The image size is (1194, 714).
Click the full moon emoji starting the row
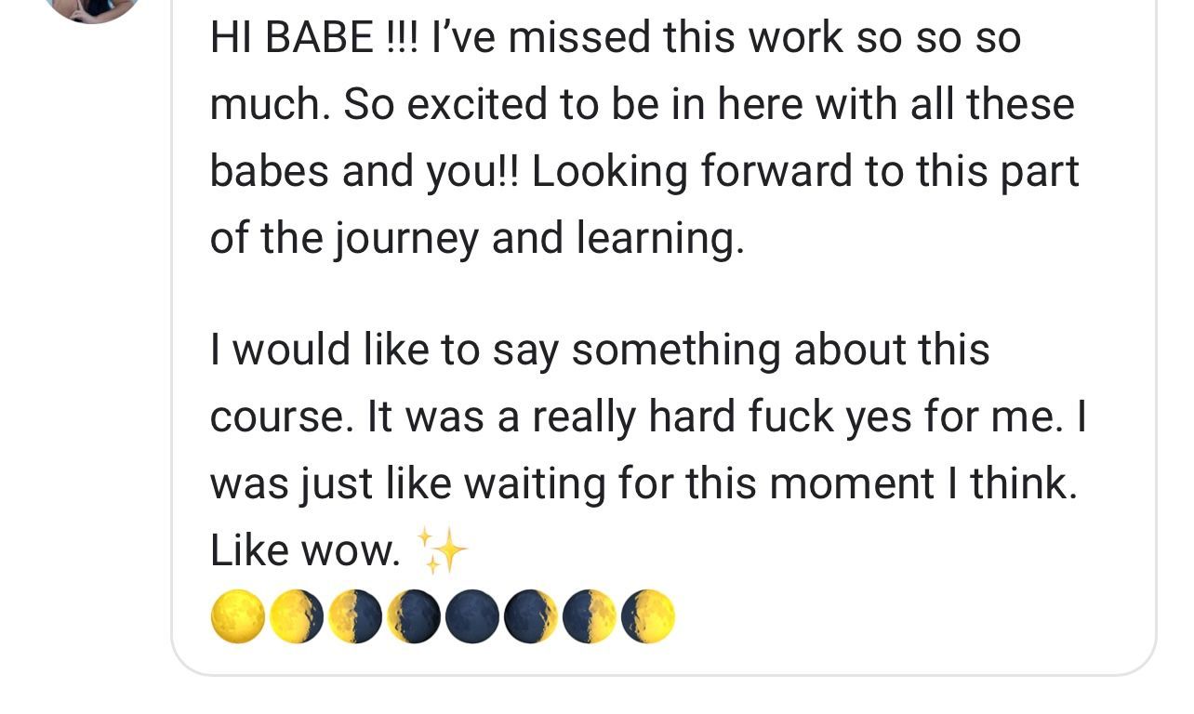[238, 616]
